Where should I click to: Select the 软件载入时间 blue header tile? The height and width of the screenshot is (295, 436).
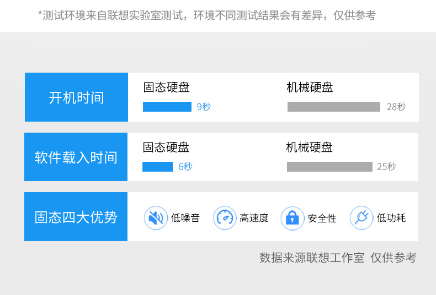tap(76, 157)
